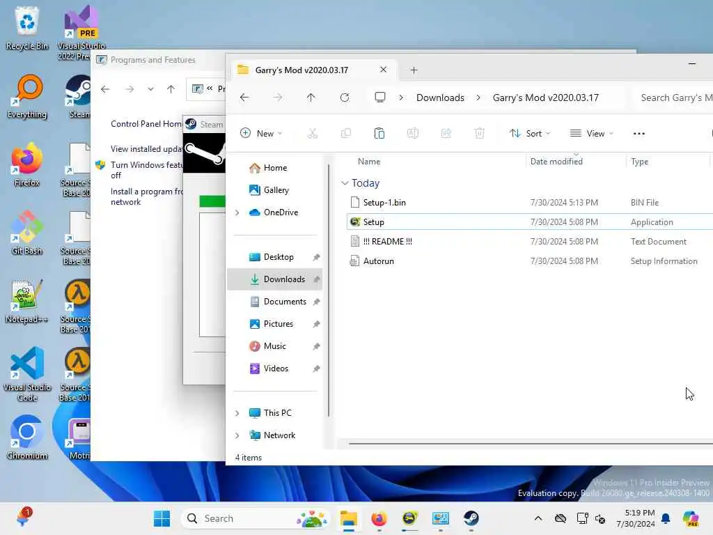The width and height of the screenshot is (713, 535).
Task: Click the This PC monitor icon in address bar
Action: [380, 98]
